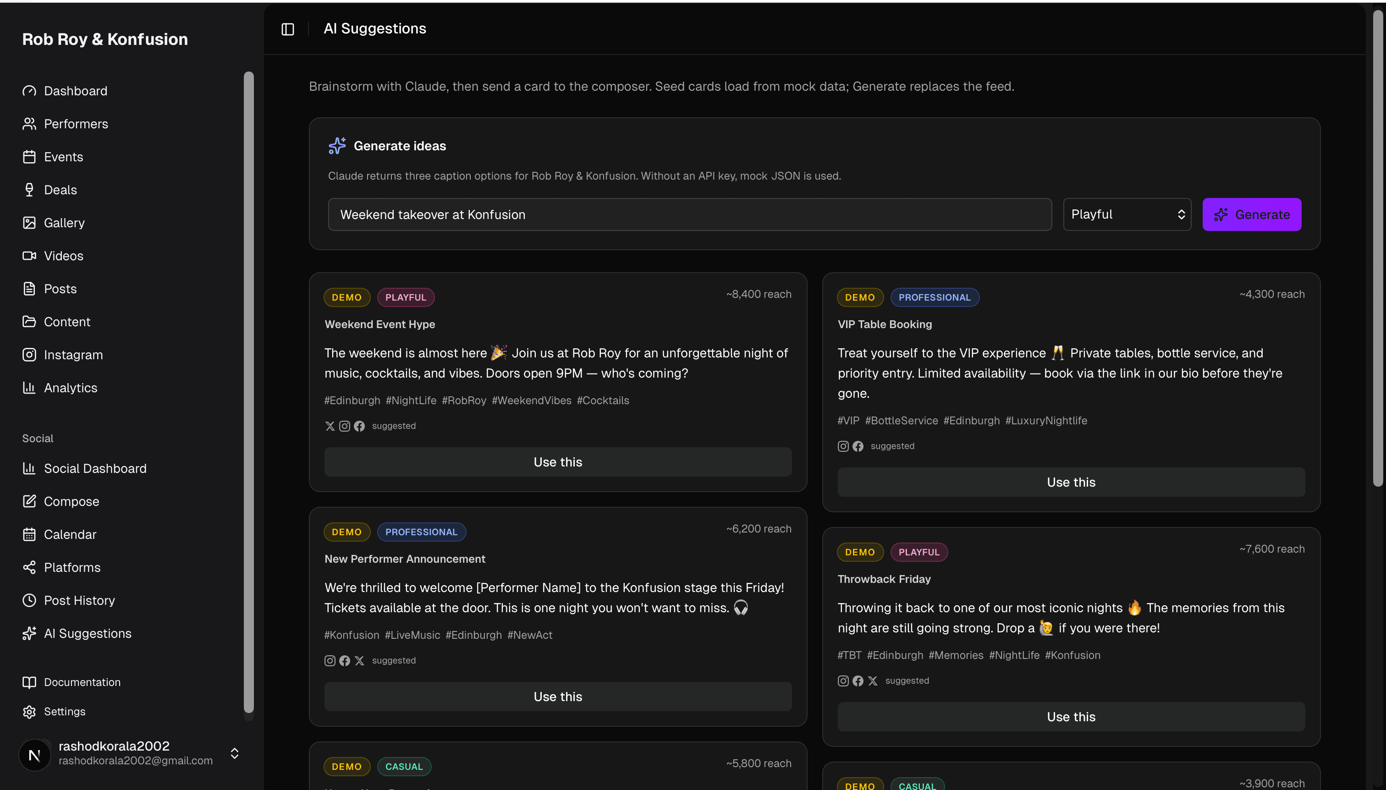Click the Weekend takeover topic input field
Image resolution: width=1386 pixels, height=790 pixels.
click(x=689, y=214)
